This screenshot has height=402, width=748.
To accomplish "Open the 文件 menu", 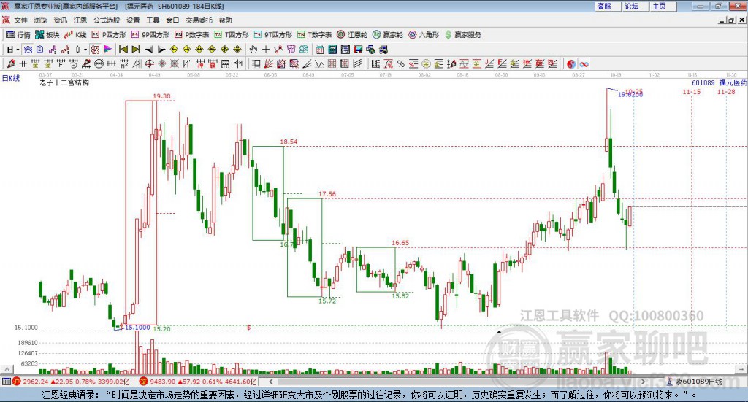I will 20,20.
